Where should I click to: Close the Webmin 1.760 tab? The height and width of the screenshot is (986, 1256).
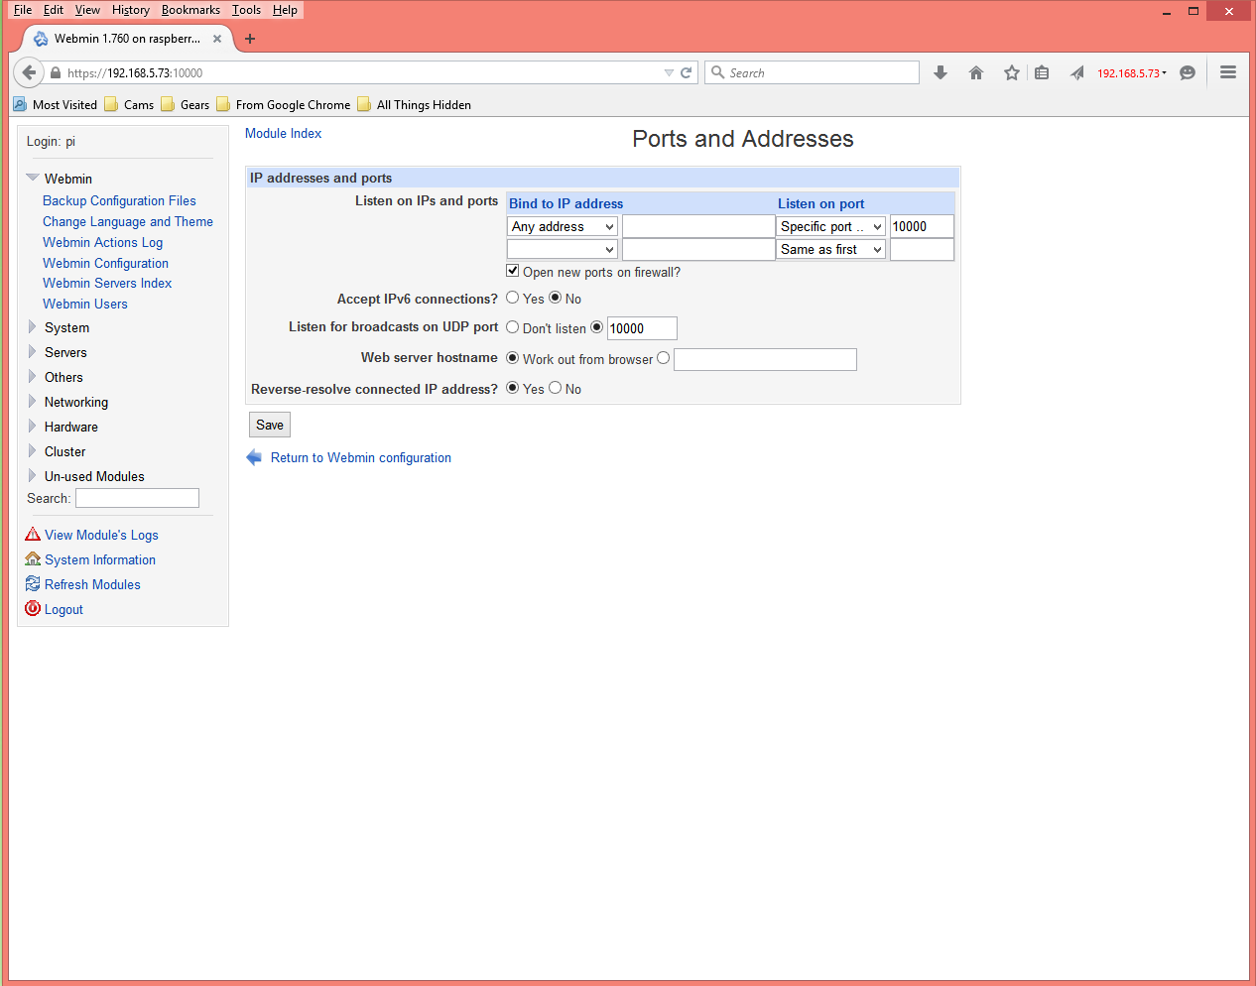coord(217,39)
